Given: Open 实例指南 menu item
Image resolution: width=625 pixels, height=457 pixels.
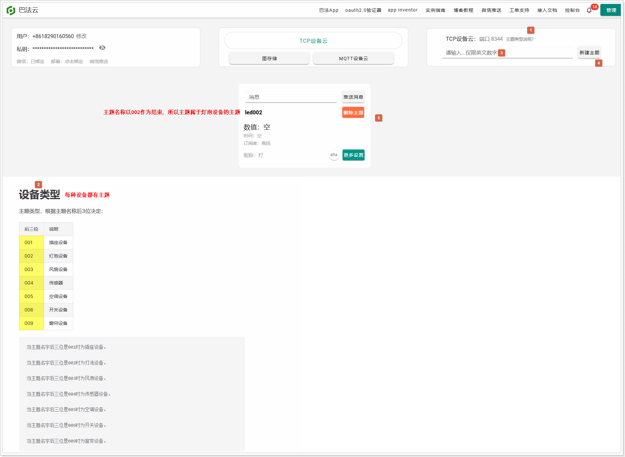Looking at the screenshot, I should tap(435, 10).
